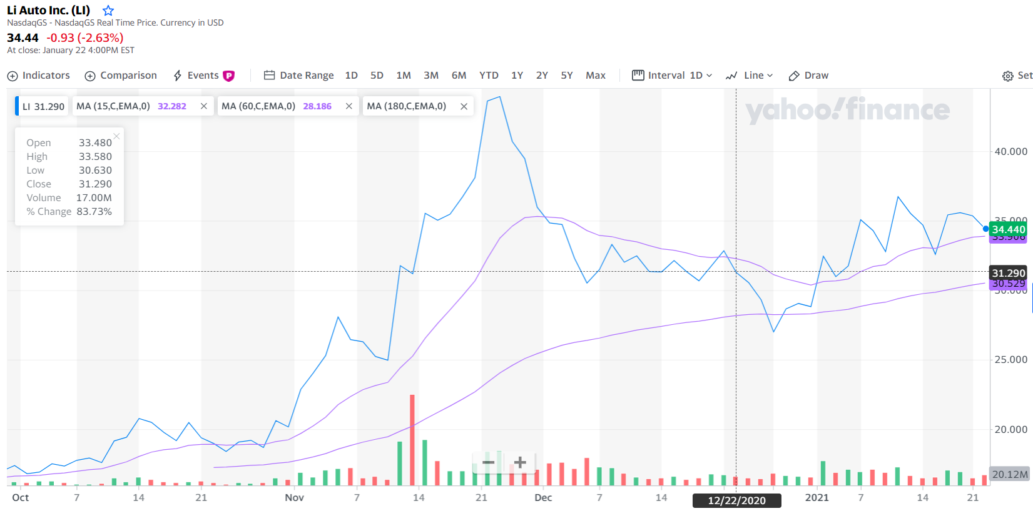Zoom out the chart with minus button
The image size is (1033, 516).
pyautogui.click(x=488, y=462)
